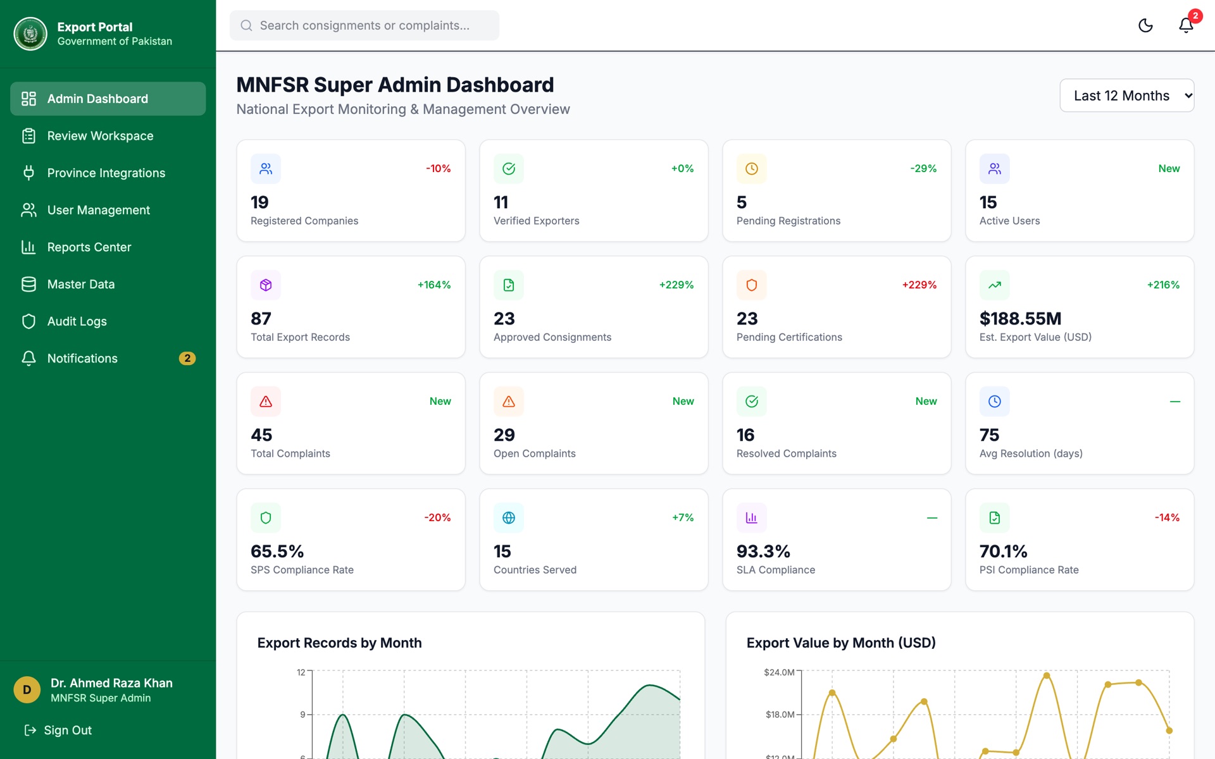Click the 65.5% SPS Compliance Rate value
The height and width of the screenshot is (759, 1215).
(277, 552)
